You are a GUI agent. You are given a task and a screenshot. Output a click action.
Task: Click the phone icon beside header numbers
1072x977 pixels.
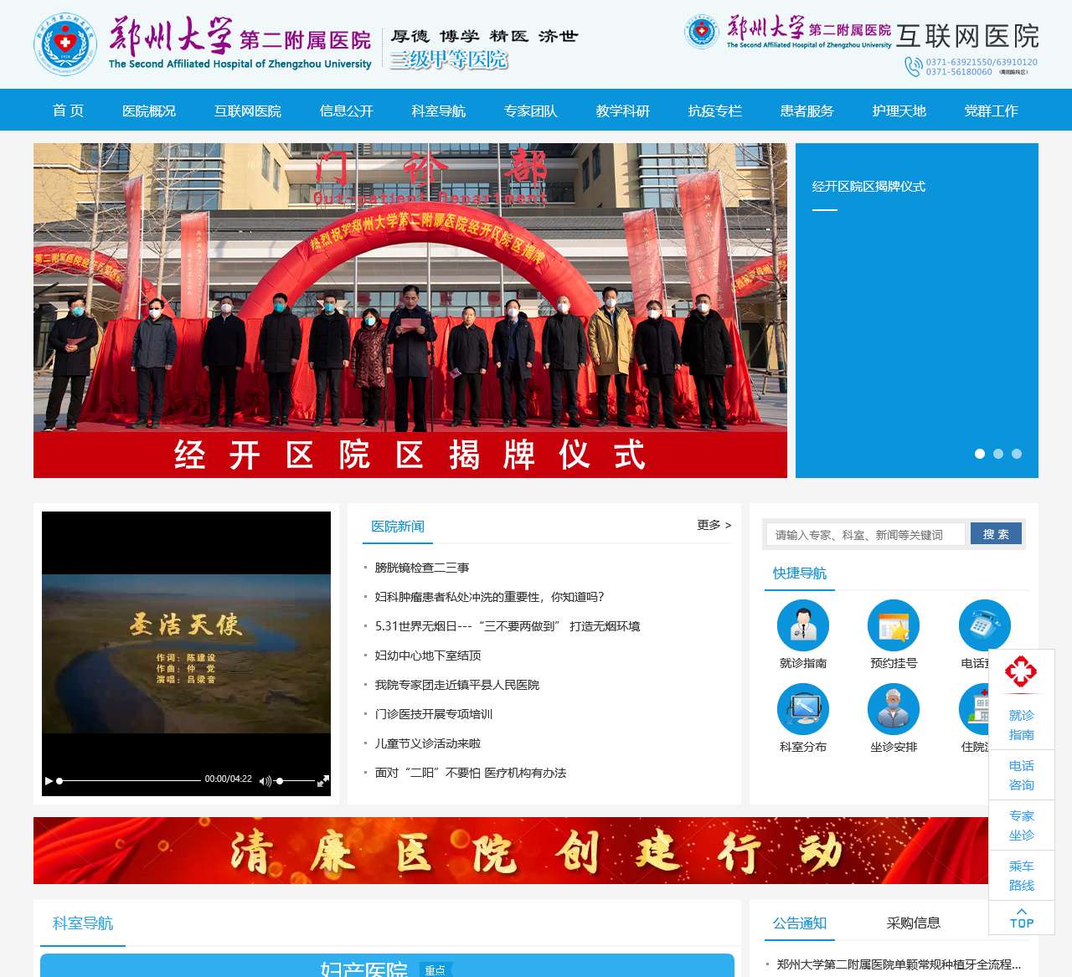pos(912,67)
